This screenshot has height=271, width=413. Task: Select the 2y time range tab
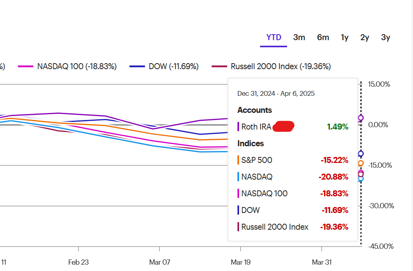[365, 37]
